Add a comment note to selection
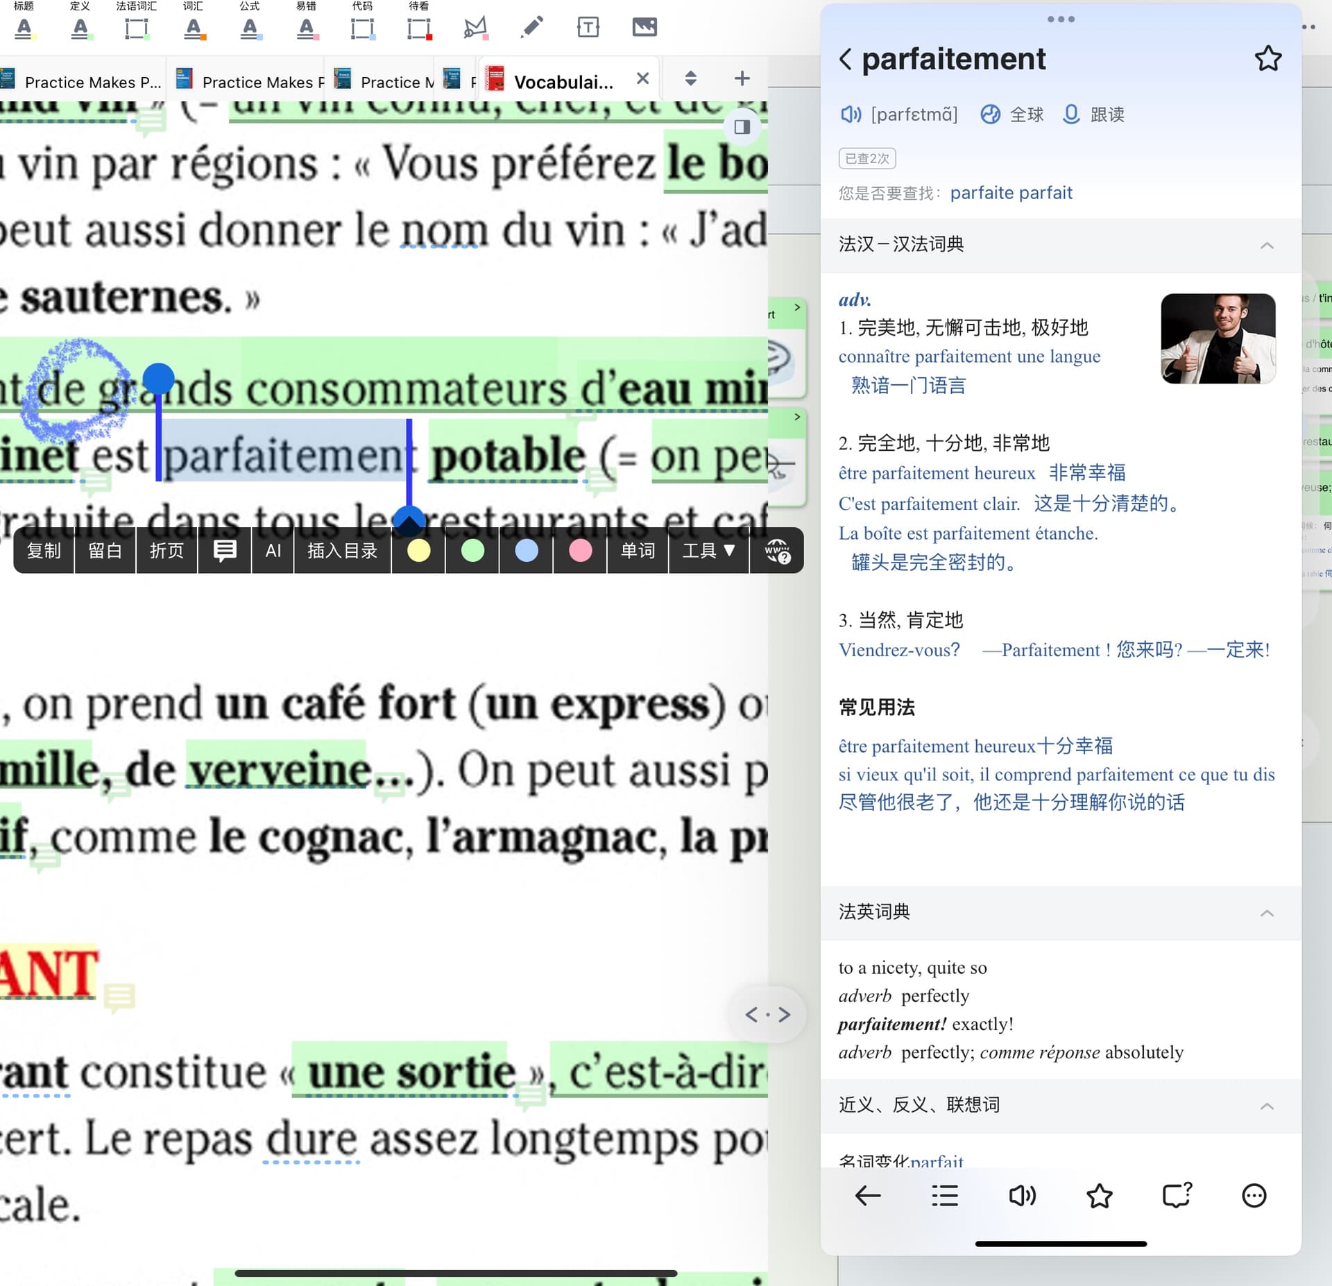The height and width of the screenshot is (1286, 1332). [x=225, y=551]
